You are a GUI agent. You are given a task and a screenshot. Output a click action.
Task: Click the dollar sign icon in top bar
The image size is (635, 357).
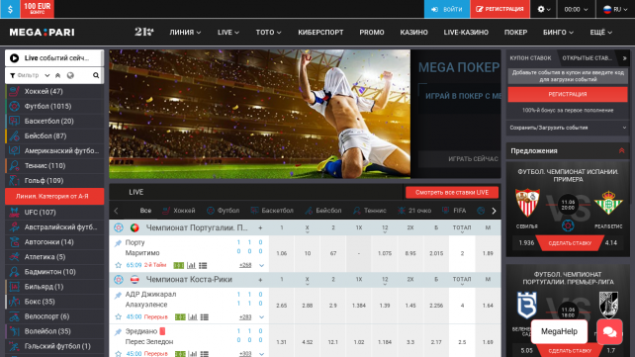pos(10,9)
